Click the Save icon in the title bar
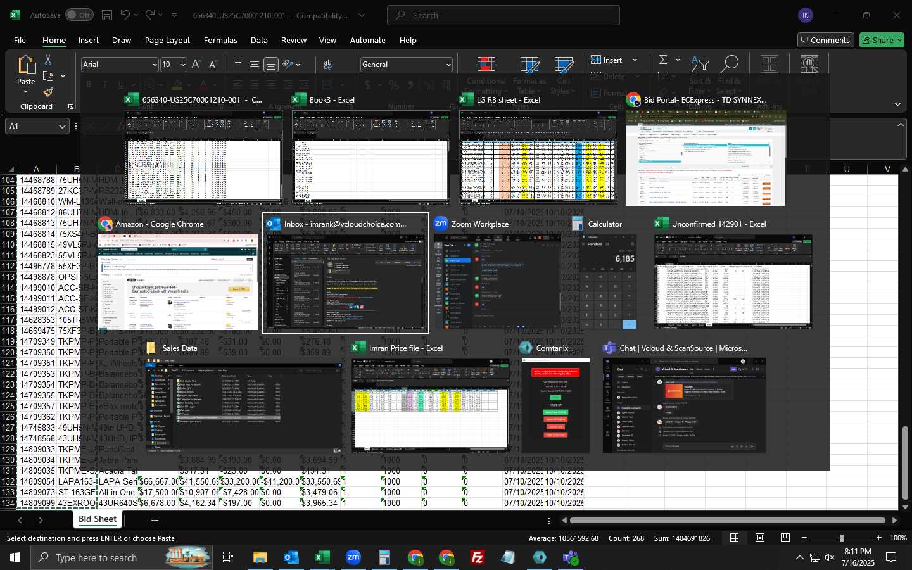Image resolution: width=912 pixels, height=570 pixels. (x=107, y=15)
